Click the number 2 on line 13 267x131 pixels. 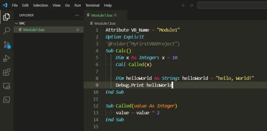coord(158,113)
